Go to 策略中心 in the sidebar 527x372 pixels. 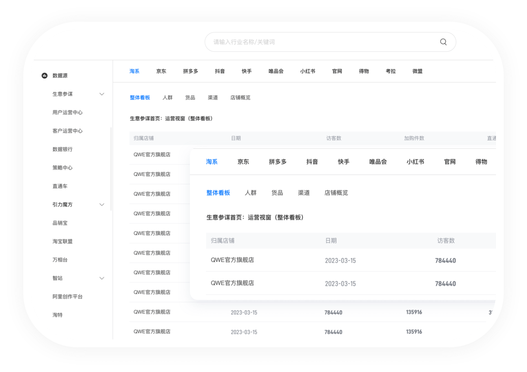62,168
